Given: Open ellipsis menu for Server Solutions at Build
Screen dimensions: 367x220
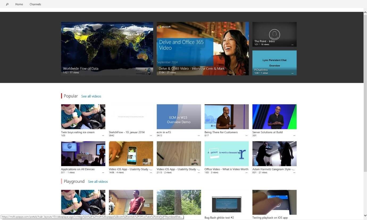Looking at the screenshot, I should click(x=294, y=136).
